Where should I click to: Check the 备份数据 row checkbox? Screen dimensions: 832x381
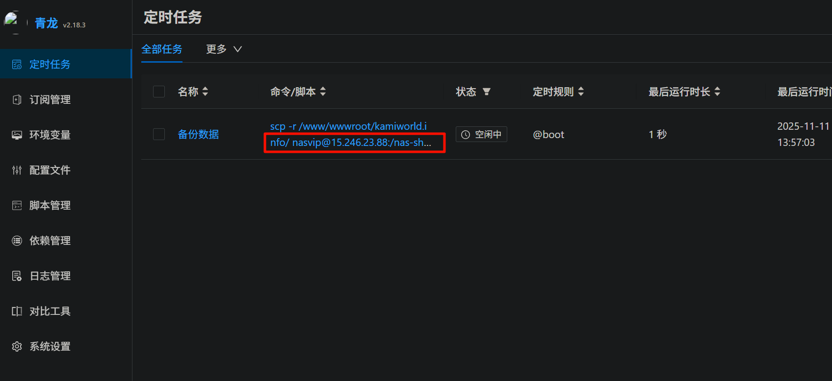[159, 134]
